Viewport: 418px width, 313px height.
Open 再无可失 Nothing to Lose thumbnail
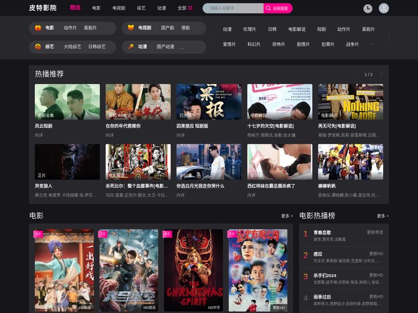click(x=351, y=101)
